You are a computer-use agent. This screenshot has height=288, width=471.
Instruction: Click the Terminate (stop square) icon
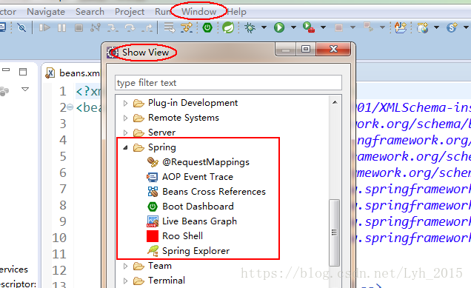coord(78,28)
